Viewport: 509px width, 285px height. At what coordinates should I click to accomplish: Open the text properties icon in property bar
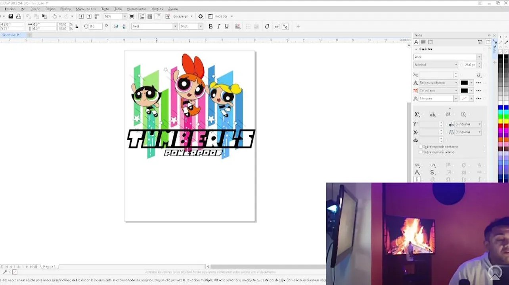tap(285, 27)
